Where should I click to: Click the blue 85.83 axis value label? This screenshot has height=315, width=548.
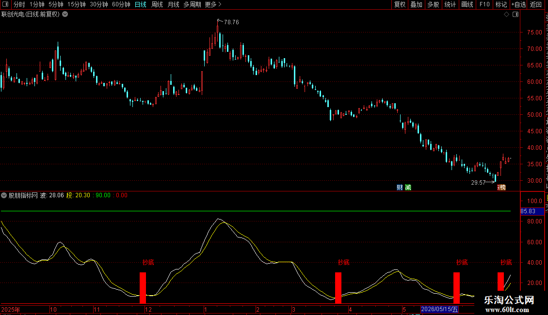(532, 211)
